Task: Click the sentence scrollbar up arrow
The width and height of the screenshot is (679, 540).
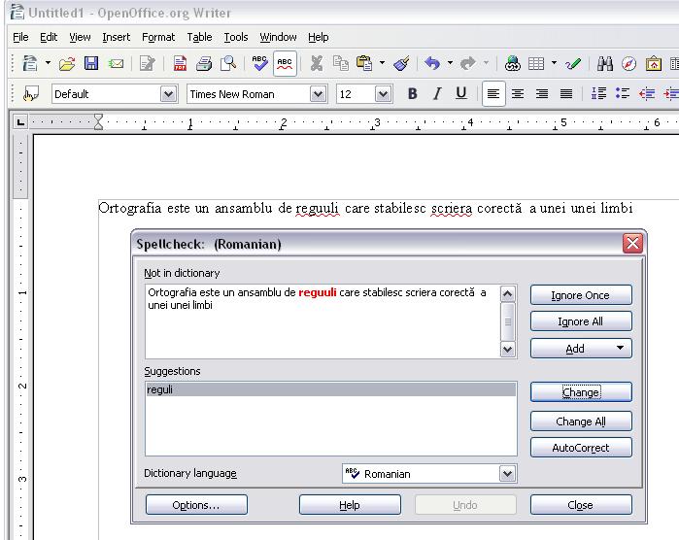Action: tap(507, 294)
